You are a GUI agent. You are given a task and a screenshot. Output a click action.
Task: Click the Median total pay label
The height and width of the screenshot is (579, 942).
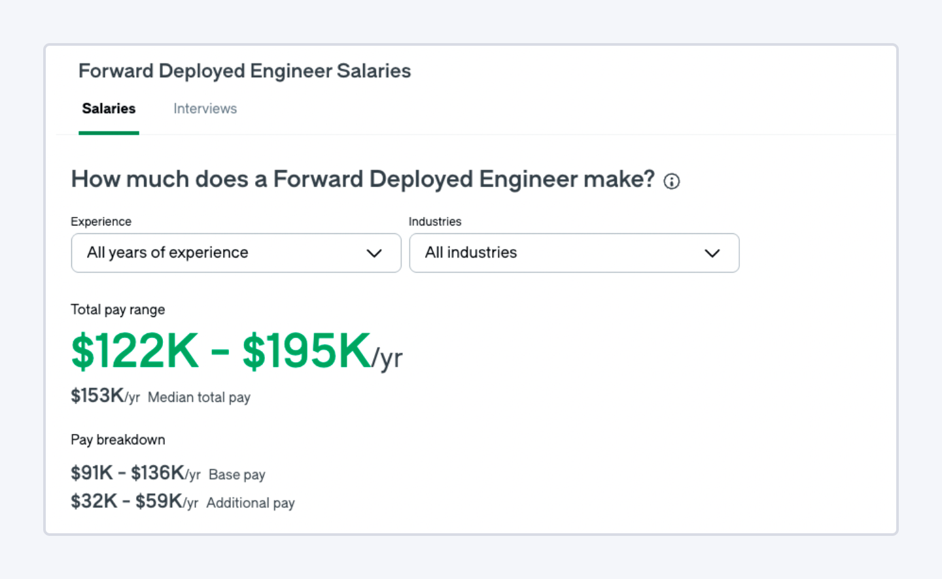(199, 397)
